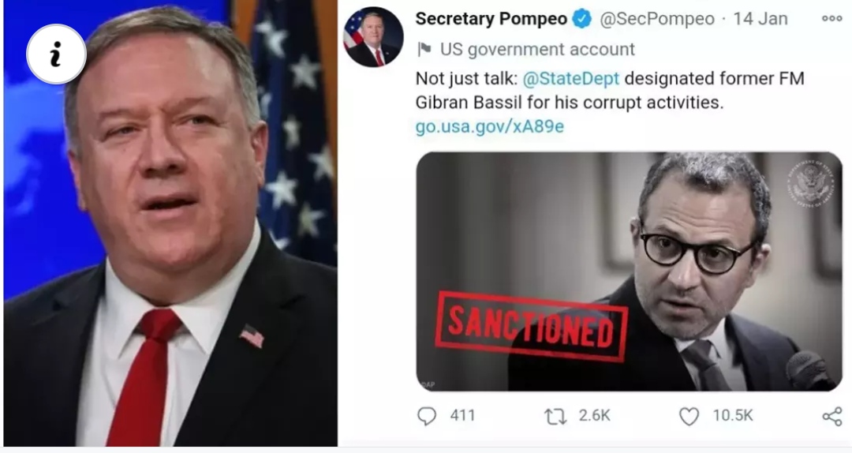Image resolution: width=852 pixels, height=453 pixels.
Task: Like the tweet with heart icon
Action: click(x=689, y=417)
